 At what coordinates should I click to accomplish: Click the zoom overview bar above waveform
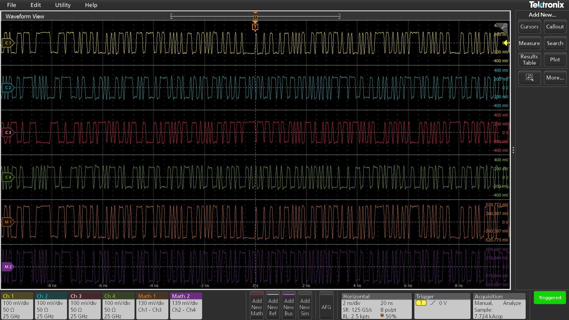(x=255, y=16)
